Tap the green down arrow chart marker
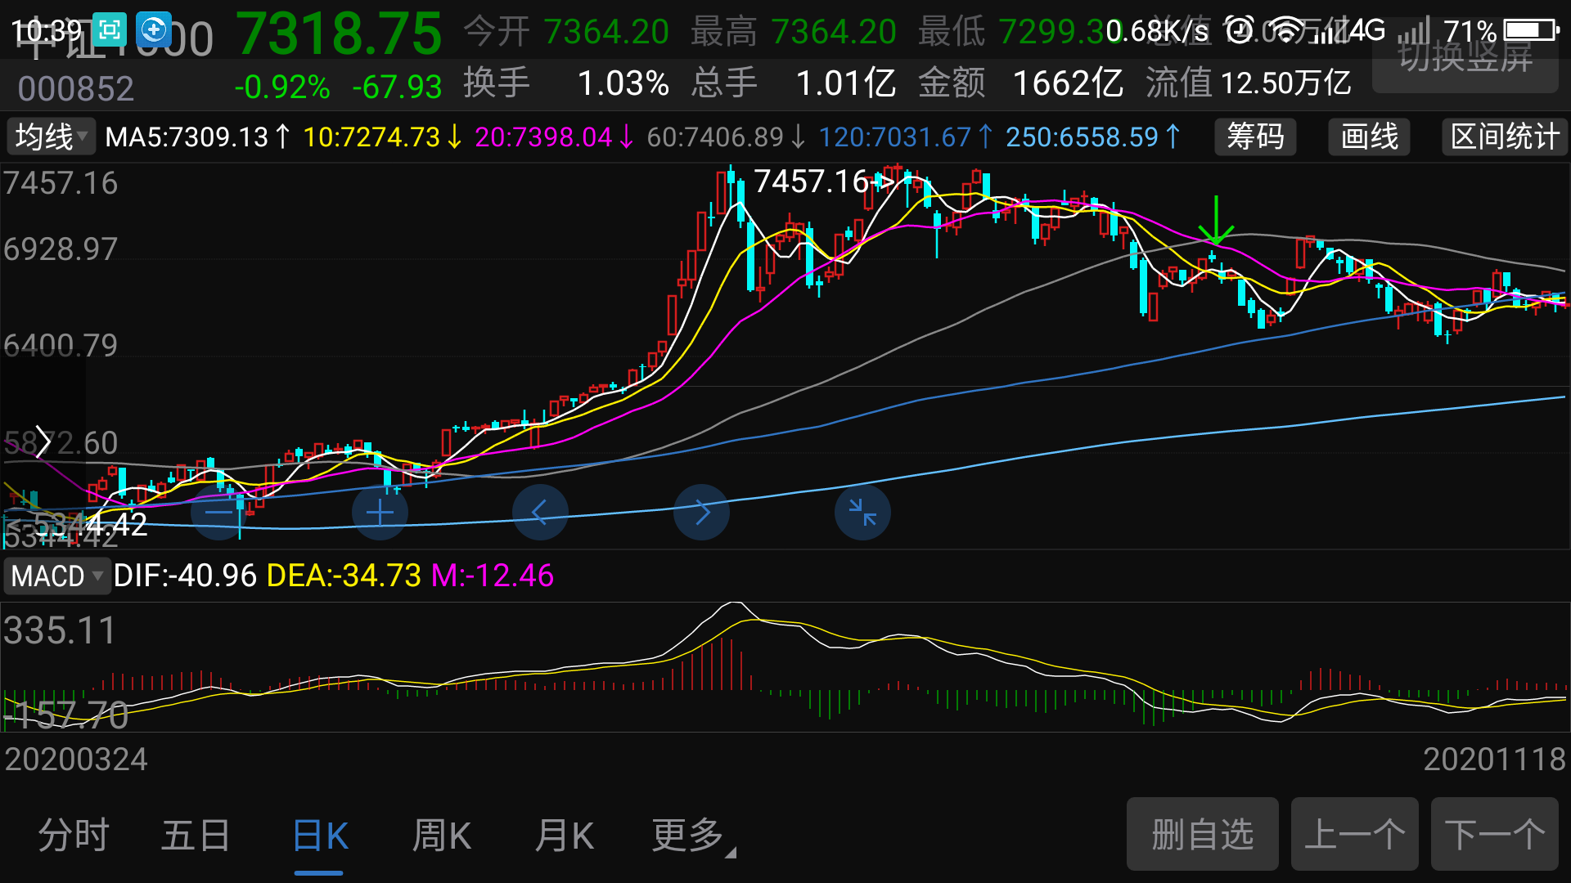 [1217, 221]
